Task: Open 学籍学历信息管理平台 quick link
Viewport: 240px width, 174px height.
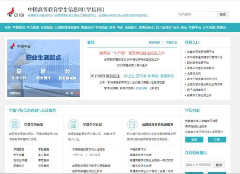Action: point(201,52)
